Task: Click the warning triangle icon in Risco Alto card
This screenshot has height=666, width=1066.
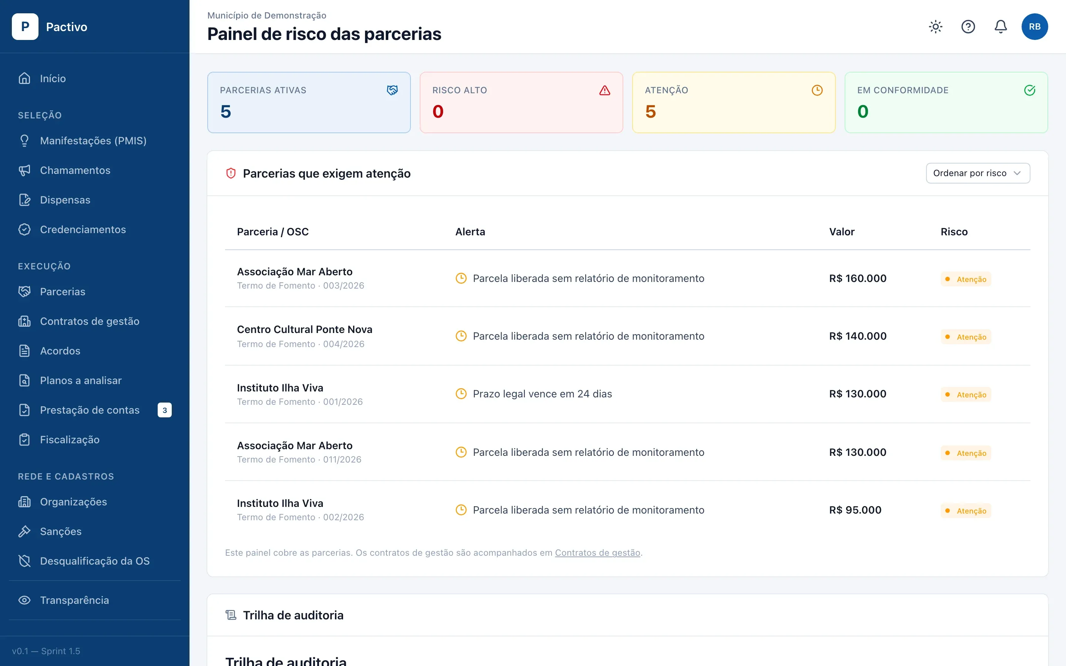Action: click(x=604, y=90)
